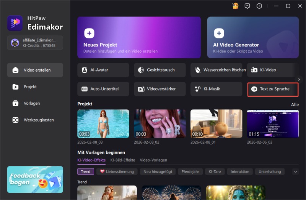Expand more tools with right arrow

coord(299,79)
